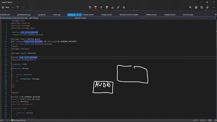Collapse the internal pragma region
This screenshot has height=122, width=217.
click(12, 53)
